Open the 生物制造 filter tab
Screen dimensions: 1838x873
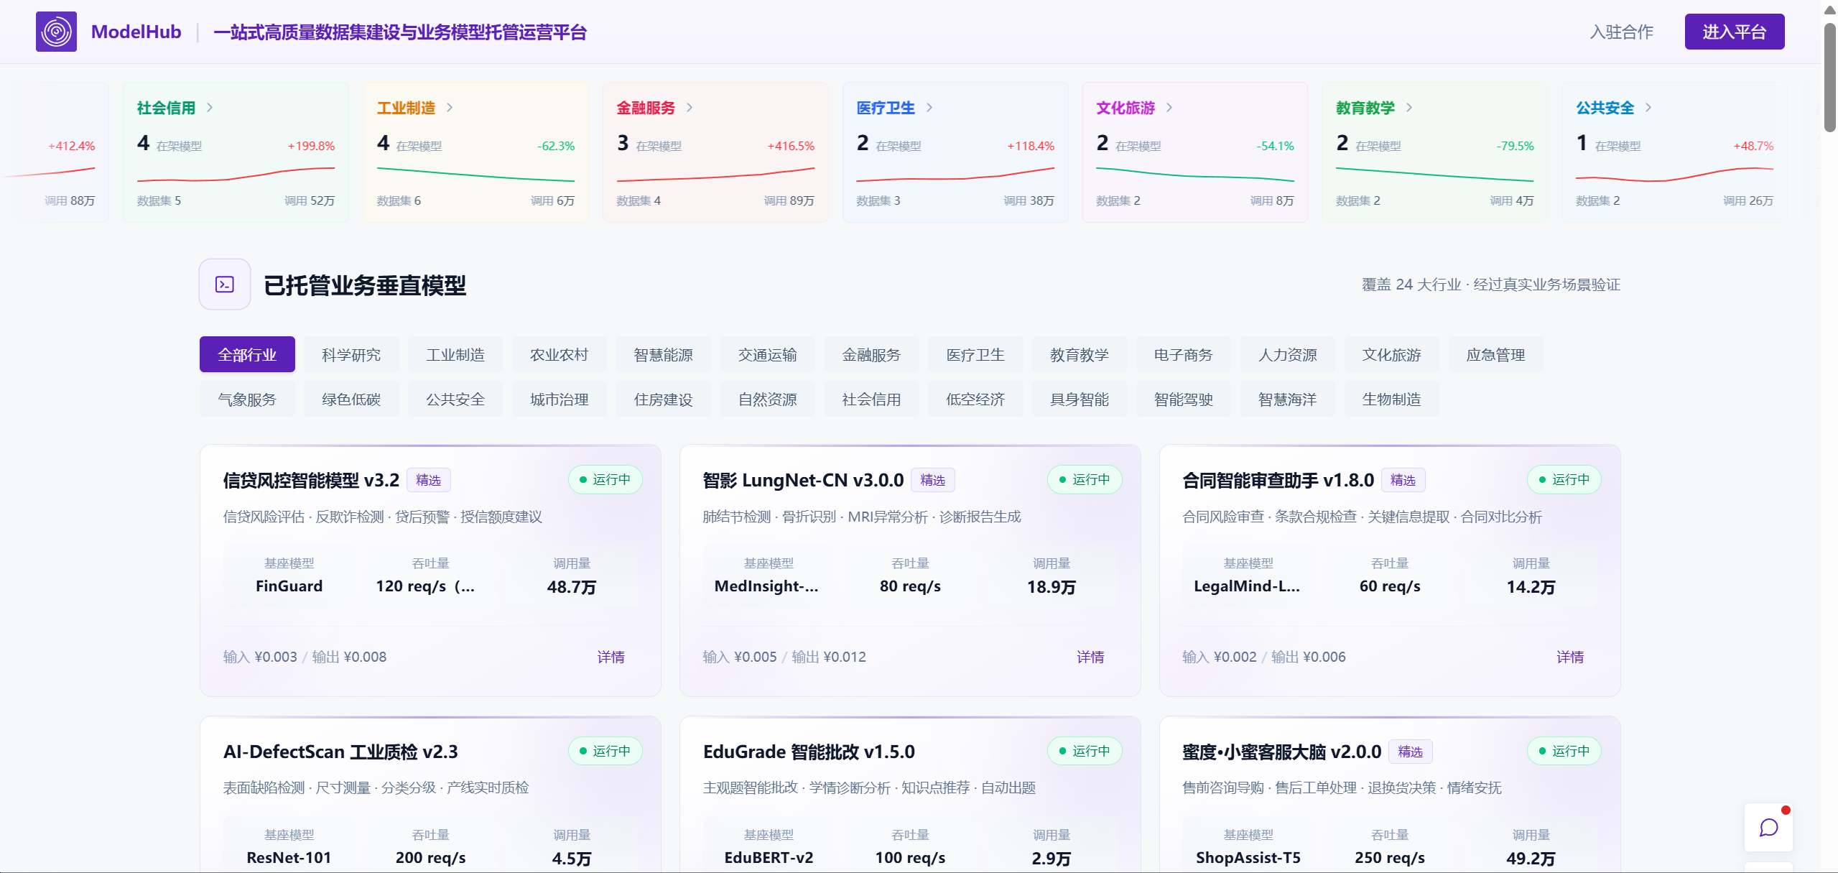[1392, 399]
